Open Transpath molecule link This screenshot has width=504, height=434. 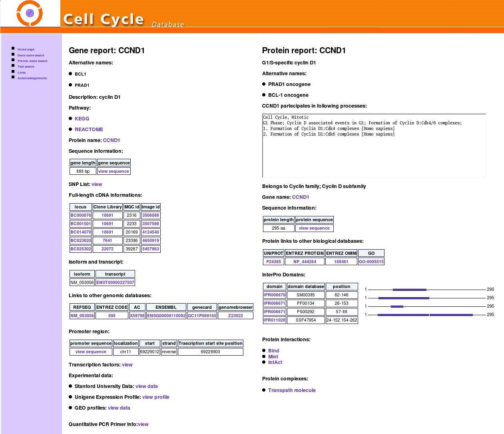click(x=292, y=390)
